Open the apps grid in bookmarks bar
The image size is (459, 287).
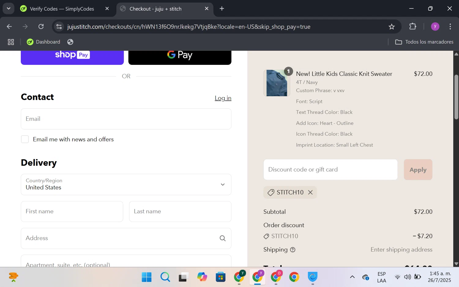(x=11, y=42)
